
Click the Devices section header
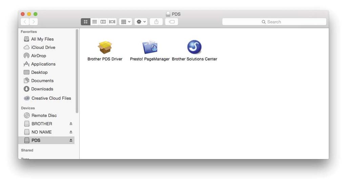28,108
